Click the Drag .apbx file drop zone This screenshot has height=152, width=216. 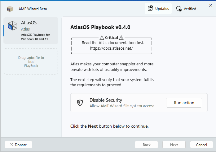(31, 61)
